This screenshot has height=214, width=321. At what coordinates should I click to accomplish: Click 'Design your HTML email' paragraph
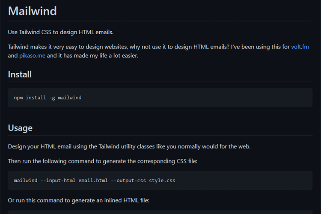pos(129,146)
